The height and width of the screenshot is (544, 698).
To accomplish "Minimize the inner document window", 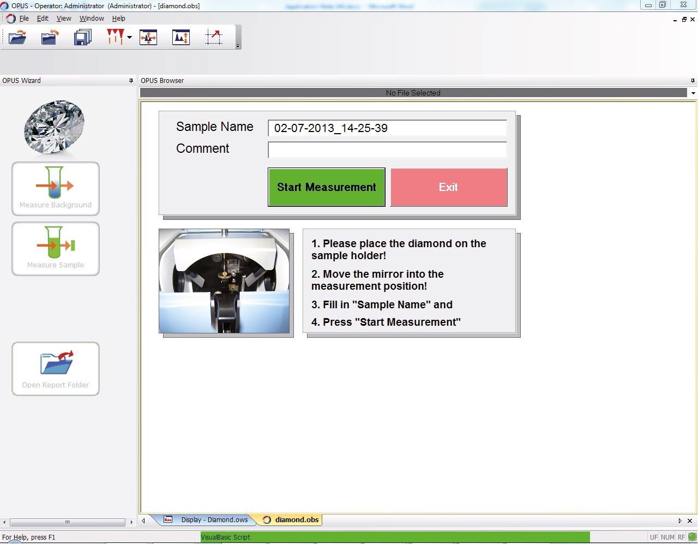I will tap(676, 20).
